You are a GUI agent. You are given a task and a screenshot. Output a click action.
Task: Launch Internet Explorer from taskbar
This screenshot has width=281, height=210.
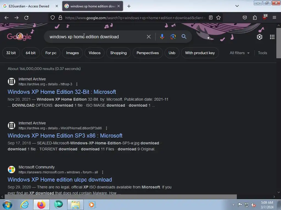point(24,205)
